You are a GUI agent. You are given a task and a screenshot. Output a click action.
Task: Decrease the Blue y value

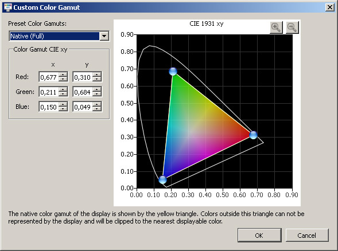(97, 109)
